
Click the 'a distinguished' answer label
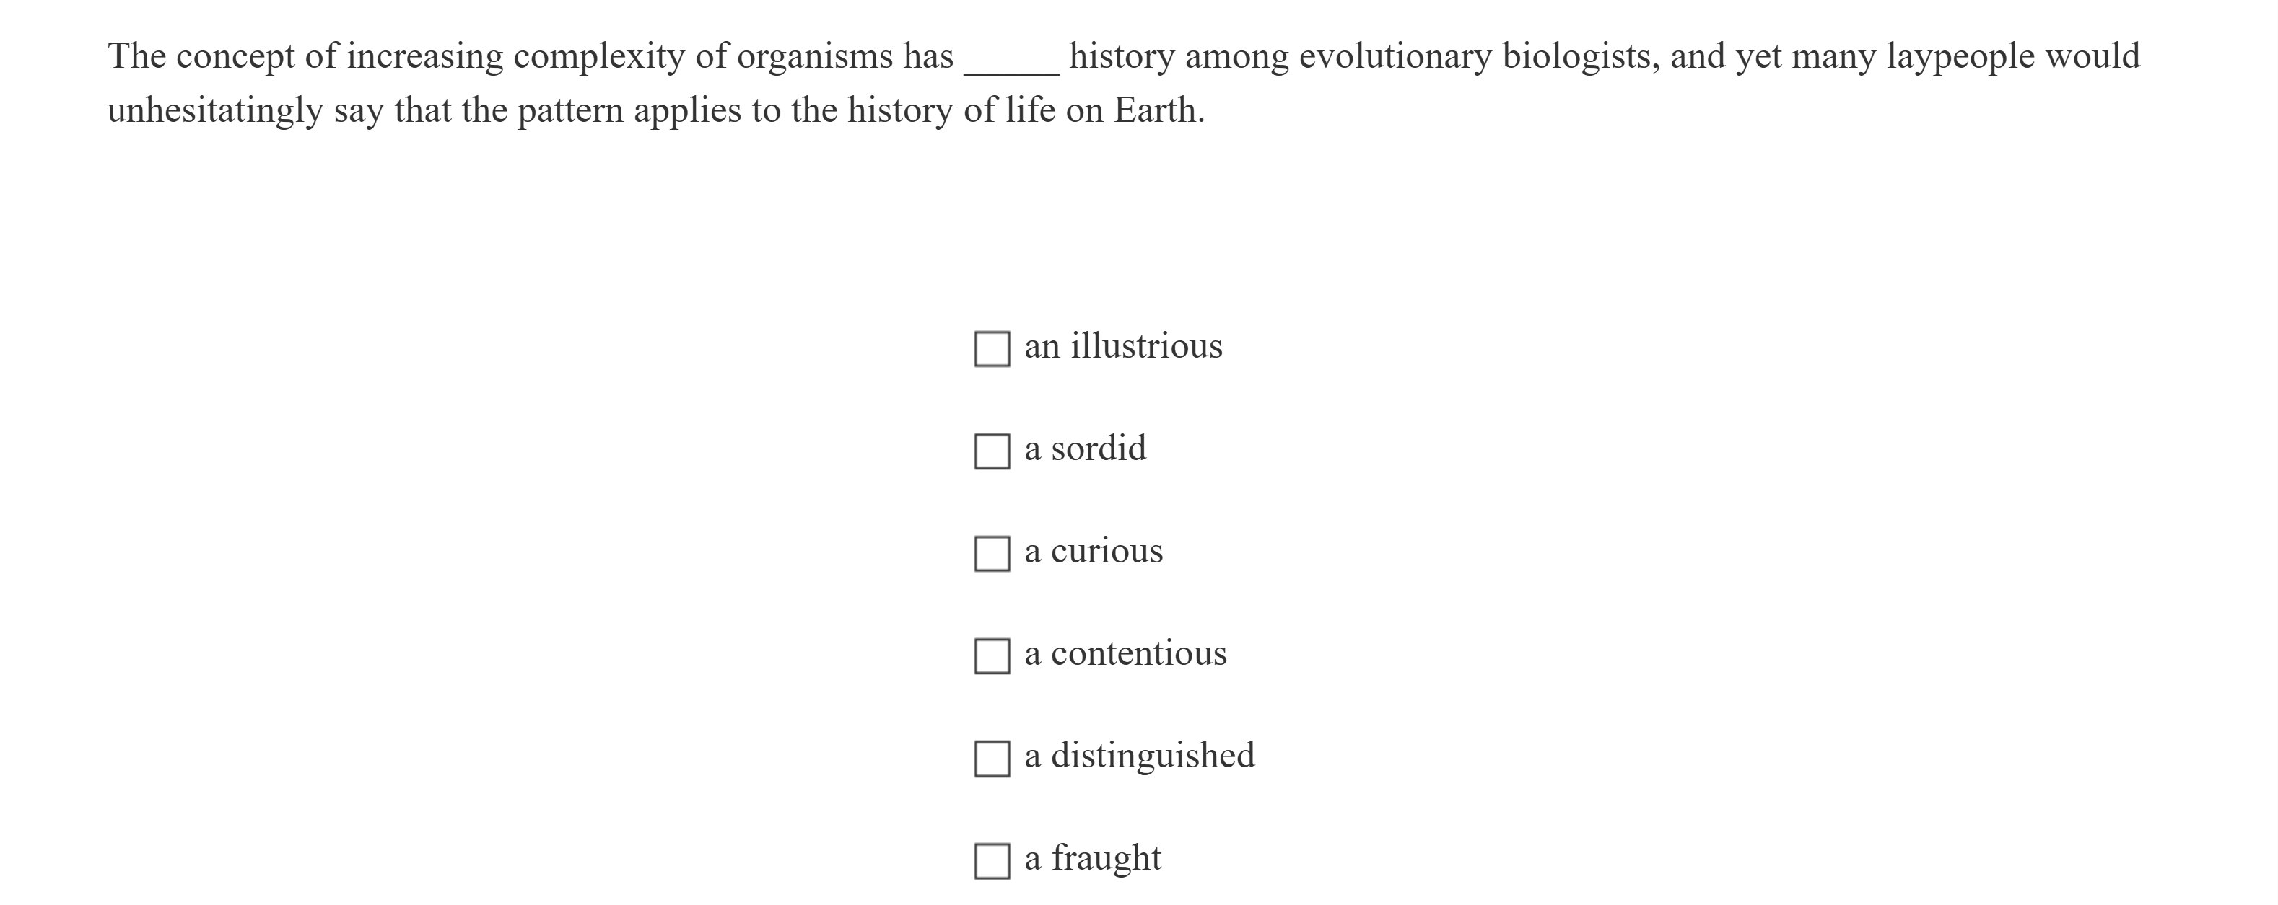point(1139,756)
